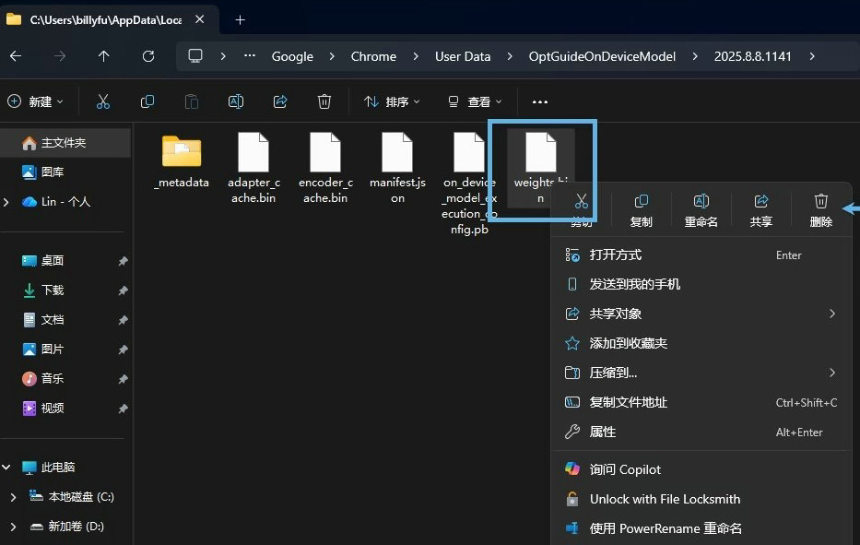Choose Unlock with File Locksmith
The image size is (860, 545).
pos(701,500)
